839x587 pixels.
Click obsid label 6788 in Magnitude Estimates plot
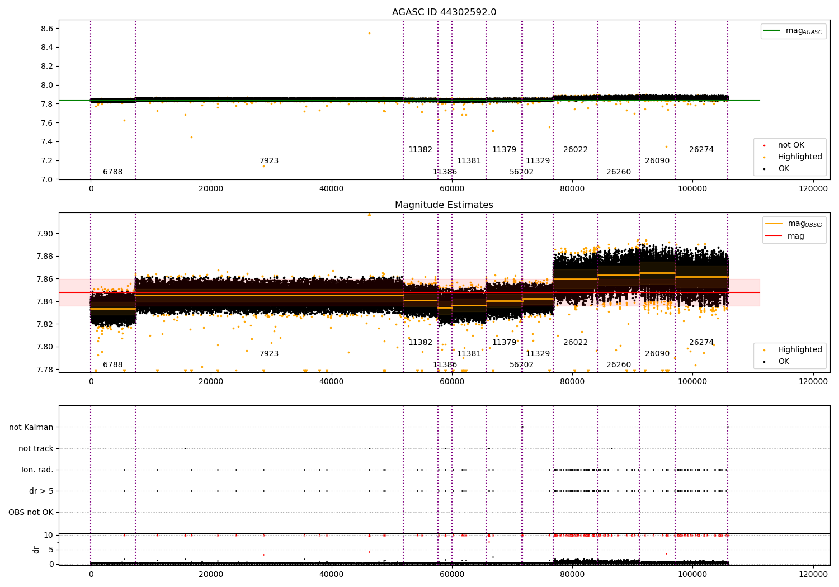pyautogui.click(x=112, y=364)
